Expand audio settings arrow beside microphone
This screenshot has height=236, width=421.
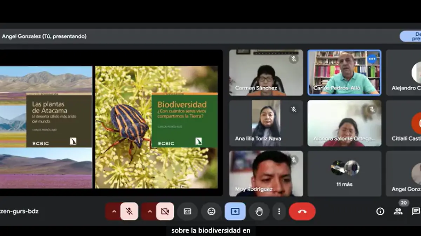[114, 212]
